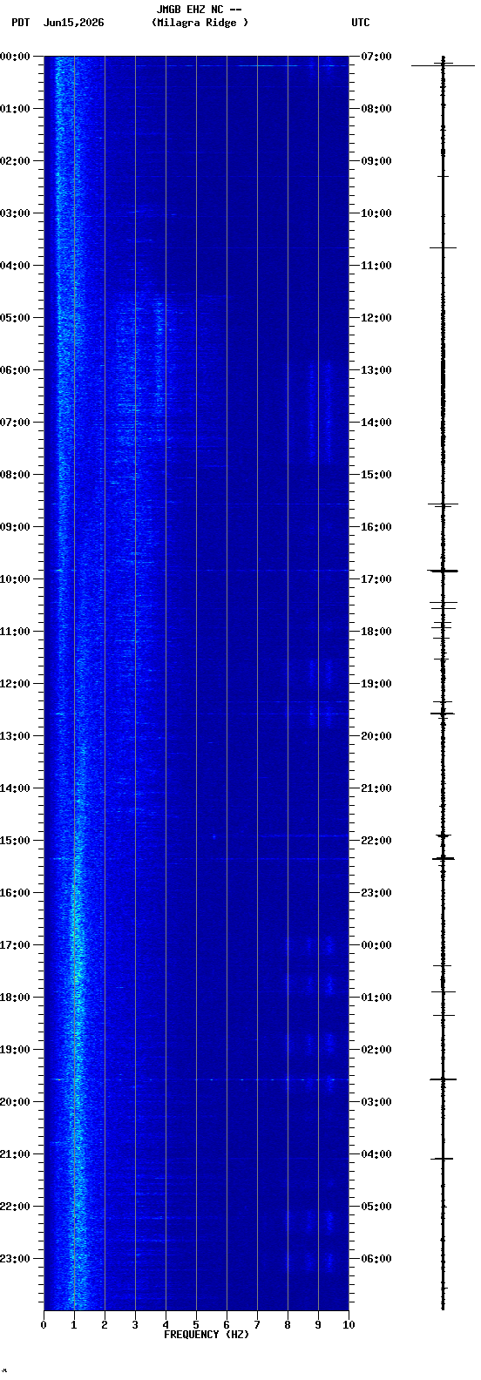The image size is (481, 1380).
Task: Select the PDT axis '05:00' label
Action: [x=15, y=318]
